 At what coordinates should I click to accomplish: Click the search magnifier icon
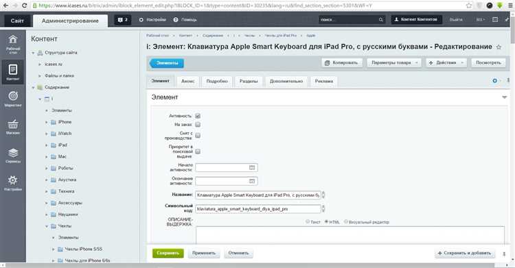click(380, 20)
